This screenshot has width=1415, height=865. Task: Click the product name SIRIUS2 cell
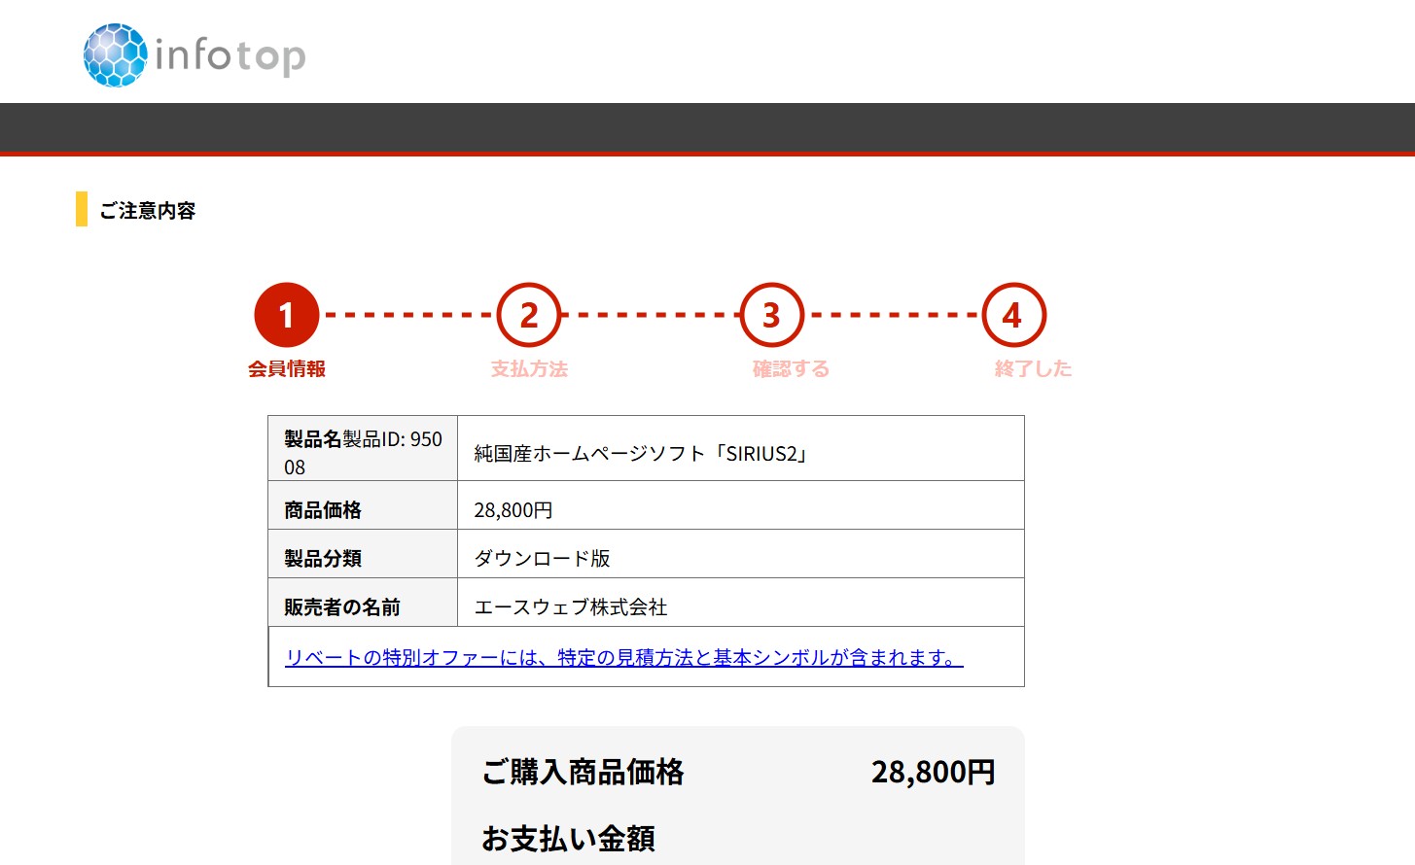(x=642, y=453)
